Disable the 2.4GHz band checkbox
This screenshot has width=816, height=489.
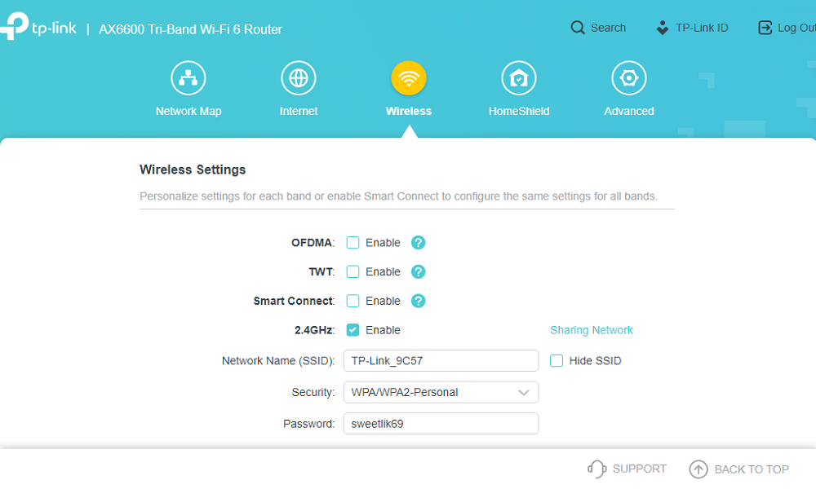click(x=353, y=330)
